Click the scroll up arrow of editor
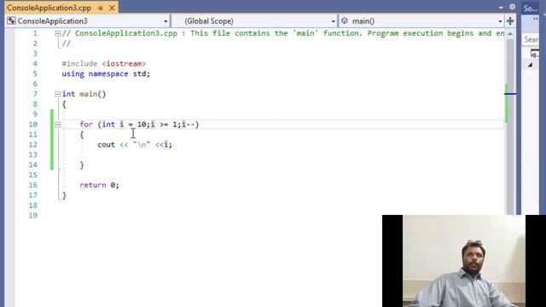 tap(510, 34)
